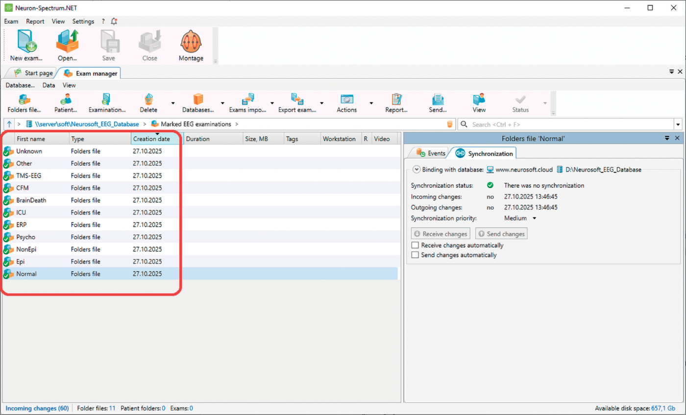Click the View toolbar icon with person
The width and height of the screenshot is (686, 415).
click(x=479, y=99)
